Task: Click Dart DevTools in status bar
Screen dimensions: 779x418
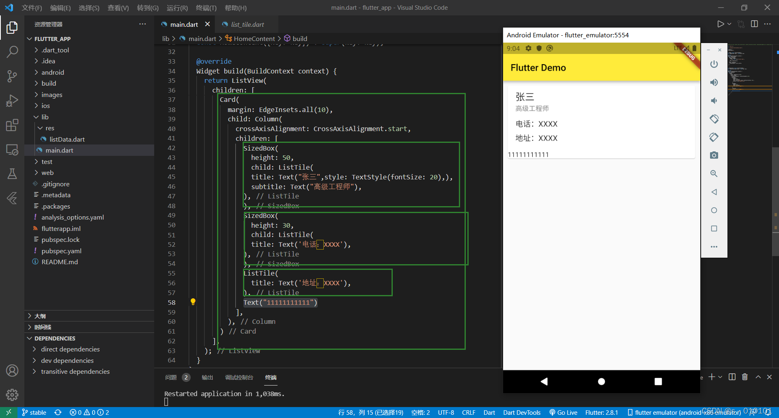Action: (x=522, y=412)
